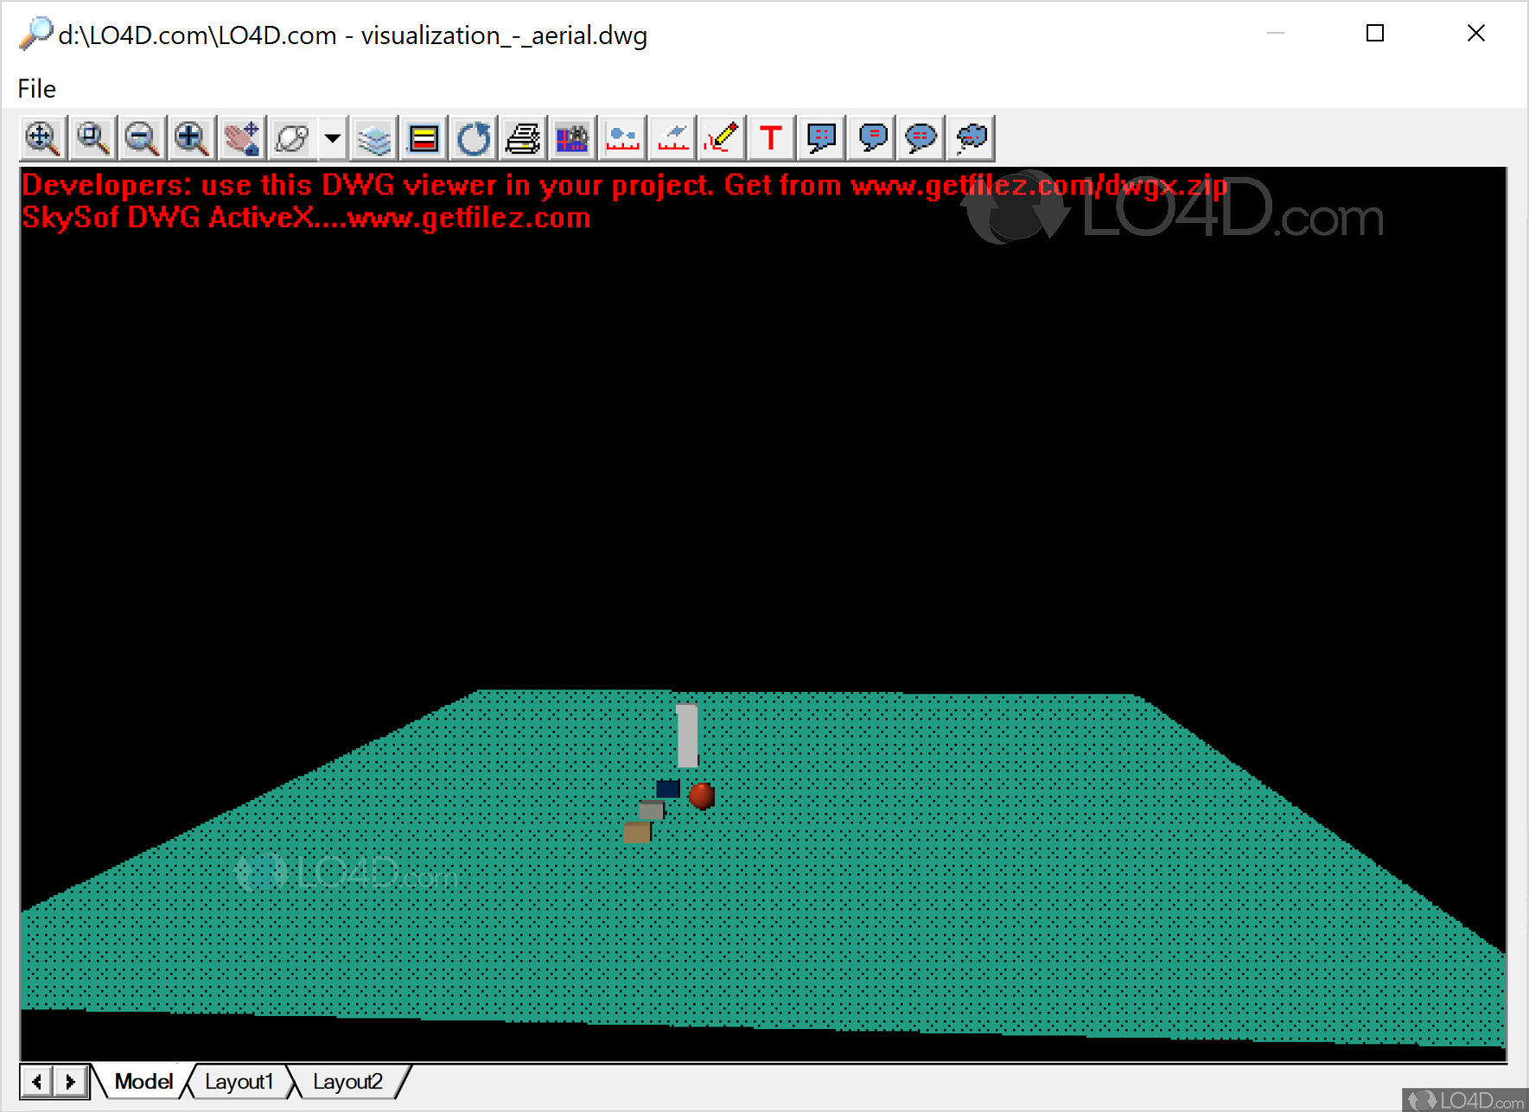Open the Layers manager
Screen dimensions: 1529x1112
point(374,138)
